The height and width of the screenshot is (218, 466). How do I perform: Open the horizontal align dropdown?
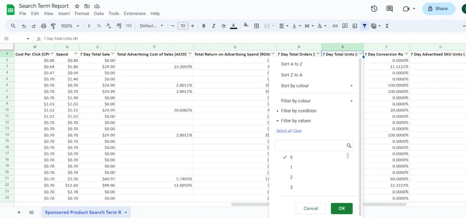(x=284, y=26)
